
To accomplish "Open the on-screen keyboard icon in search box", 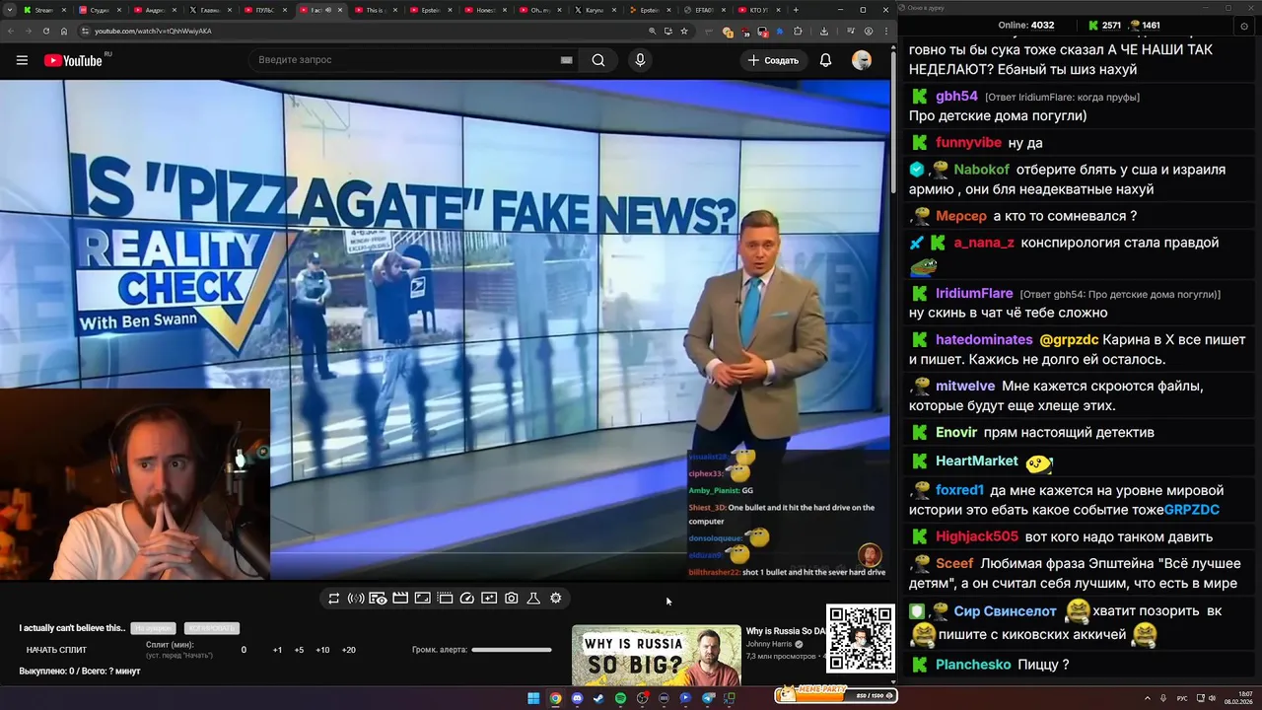I will coord(566,60).
